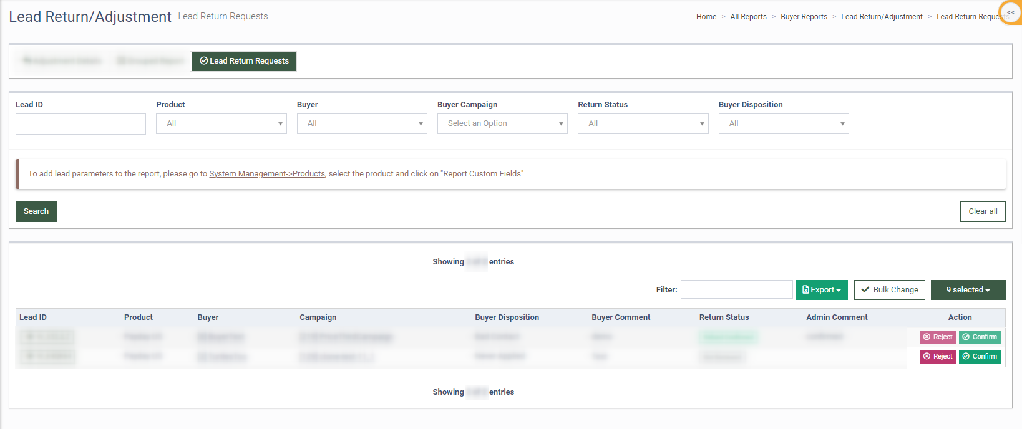Open Buyer Campaign select an option dropdown
This screenshot has width=1022, height=429.
tap(502, 123)
